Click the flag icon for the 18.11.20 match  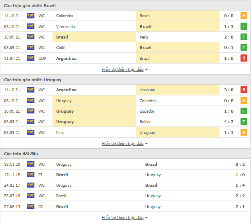pos(31,164)
